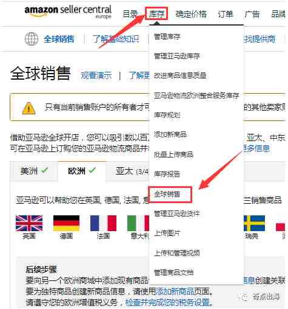Click the Amazon Seller Central logo
288x309 pixels.
click(x=68, y=12)
